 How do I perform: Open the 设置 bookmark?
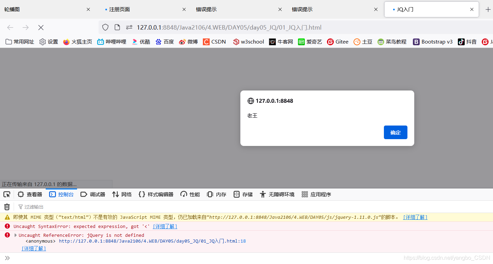click(x=49, y=42)
